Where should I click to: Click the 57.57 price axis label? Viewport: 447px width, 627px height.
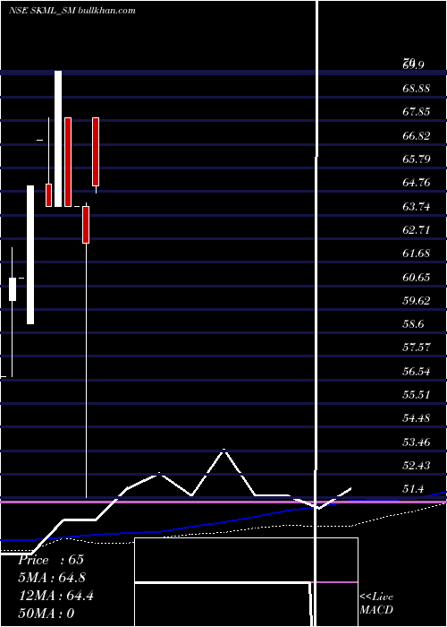[x=417, y=348]
